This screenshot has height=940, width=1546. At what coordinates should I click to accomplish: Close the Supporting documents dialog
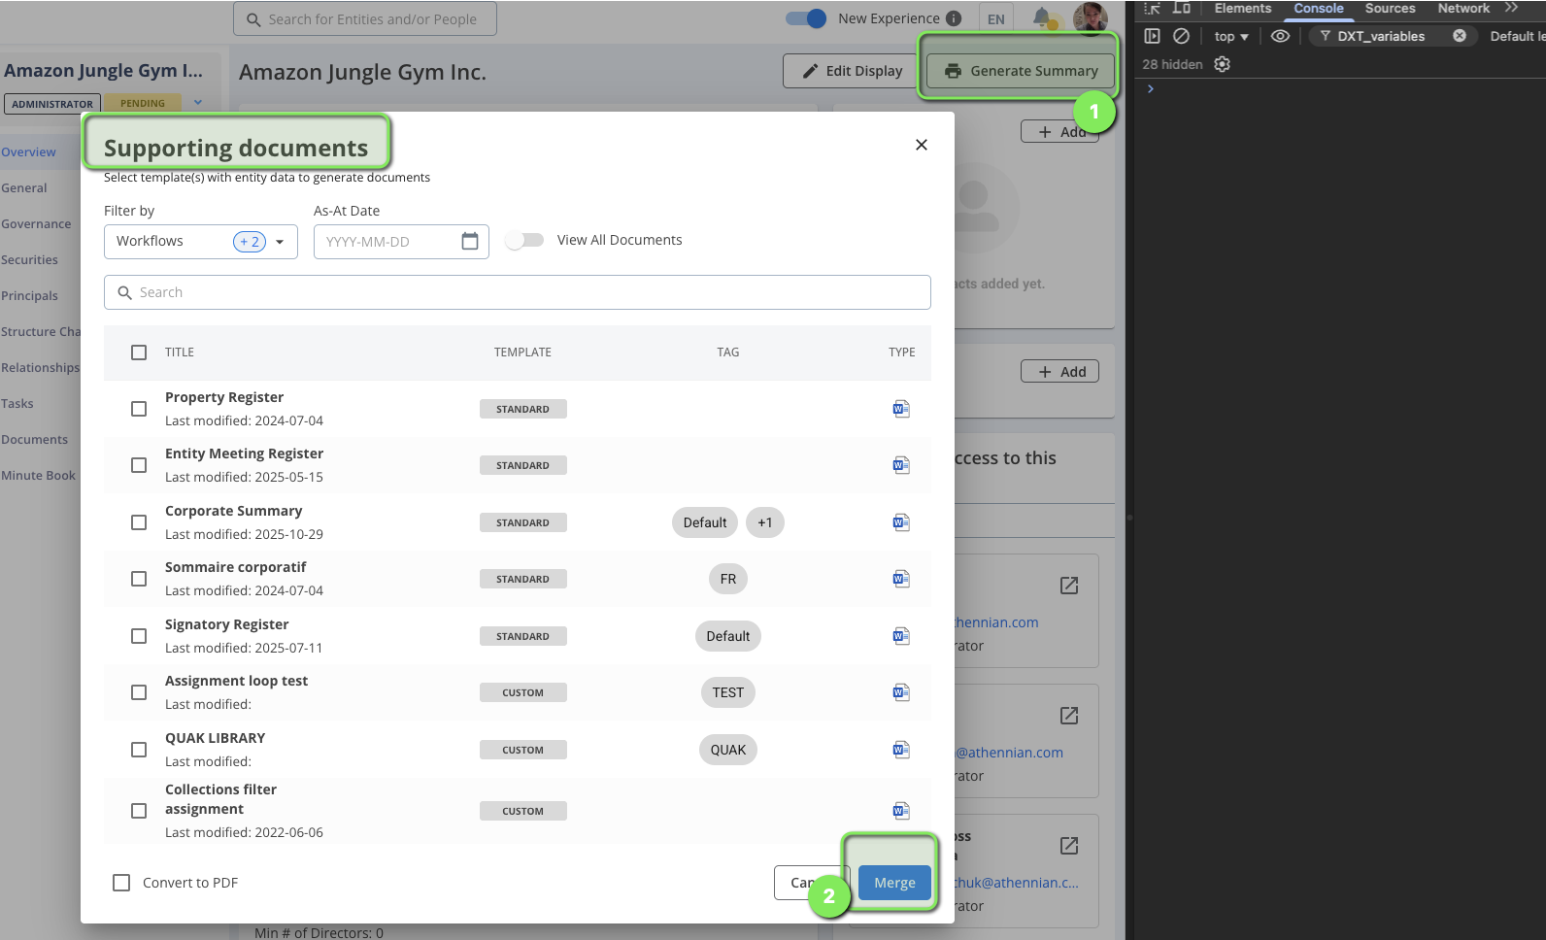tap(921, 145)
